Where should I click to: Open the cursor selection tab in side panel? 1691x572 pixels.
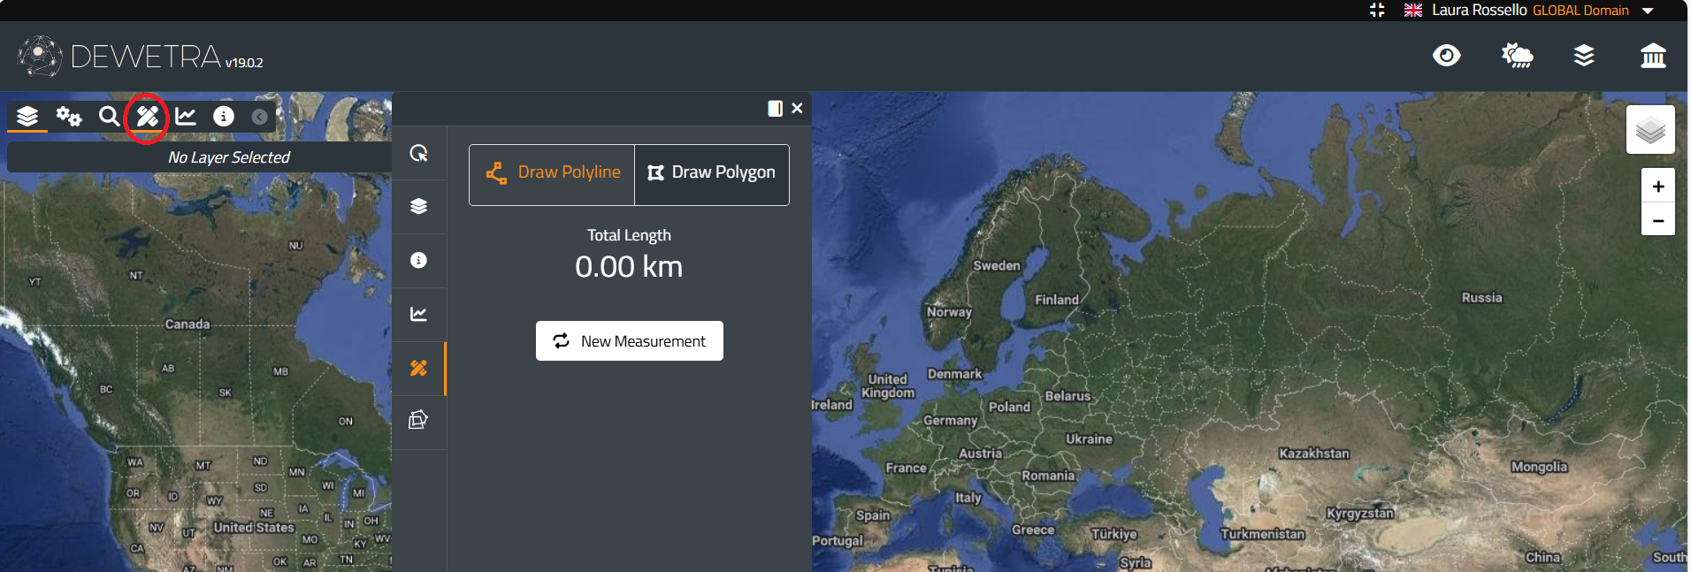[419, 153]
